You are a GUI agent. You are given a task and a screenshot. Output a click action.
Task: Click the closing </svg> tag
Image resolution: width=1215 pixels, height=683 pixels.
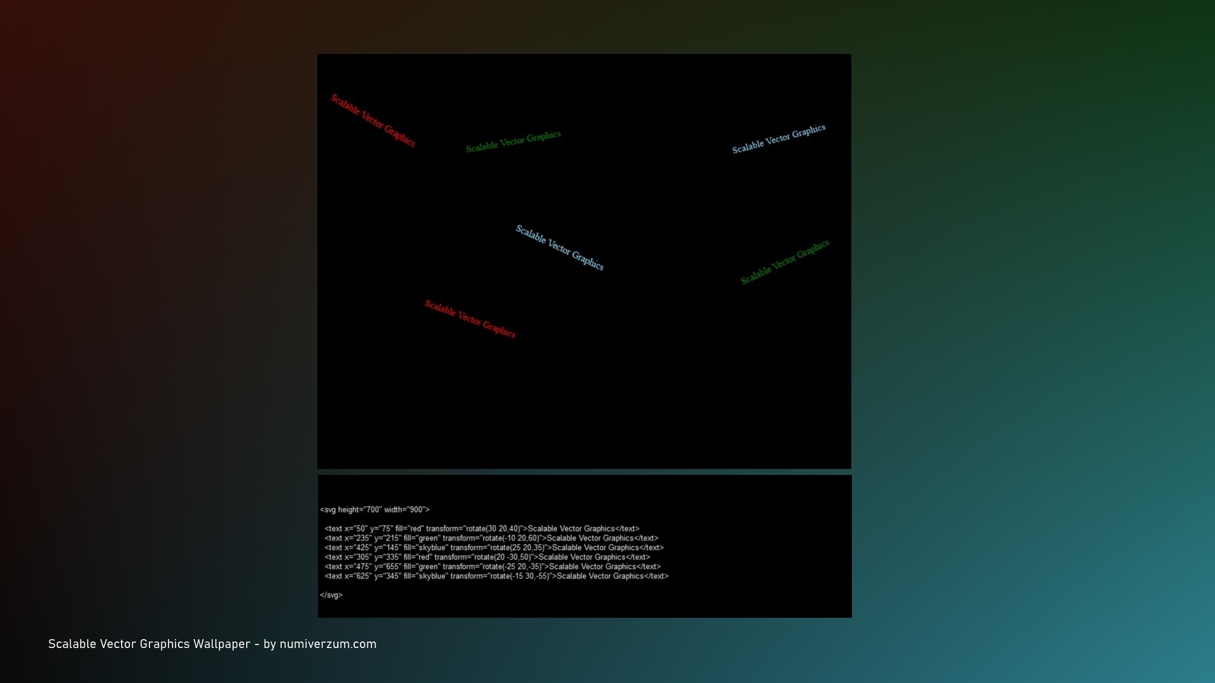click(x=331, y=595)
